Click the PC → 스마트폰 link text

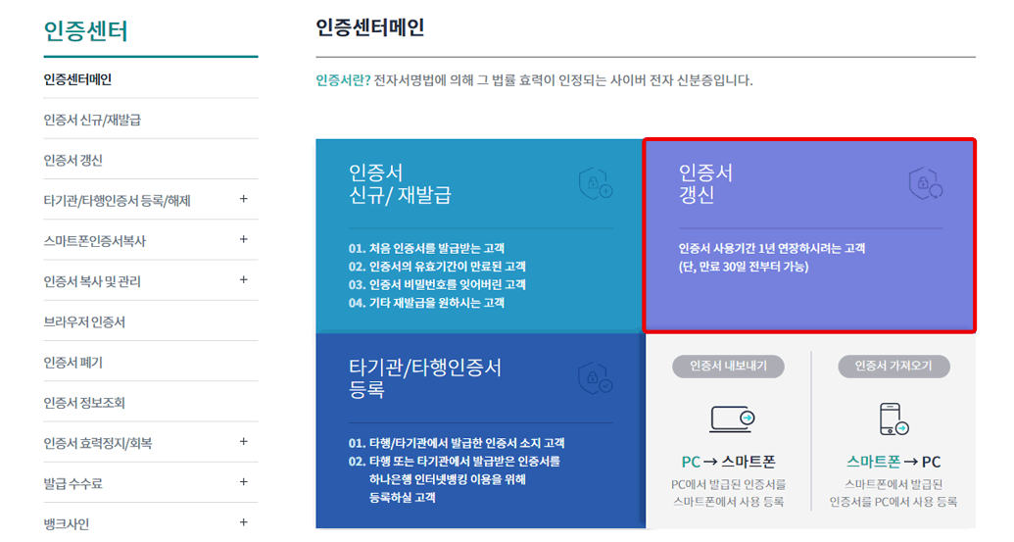tap(728, 462)
